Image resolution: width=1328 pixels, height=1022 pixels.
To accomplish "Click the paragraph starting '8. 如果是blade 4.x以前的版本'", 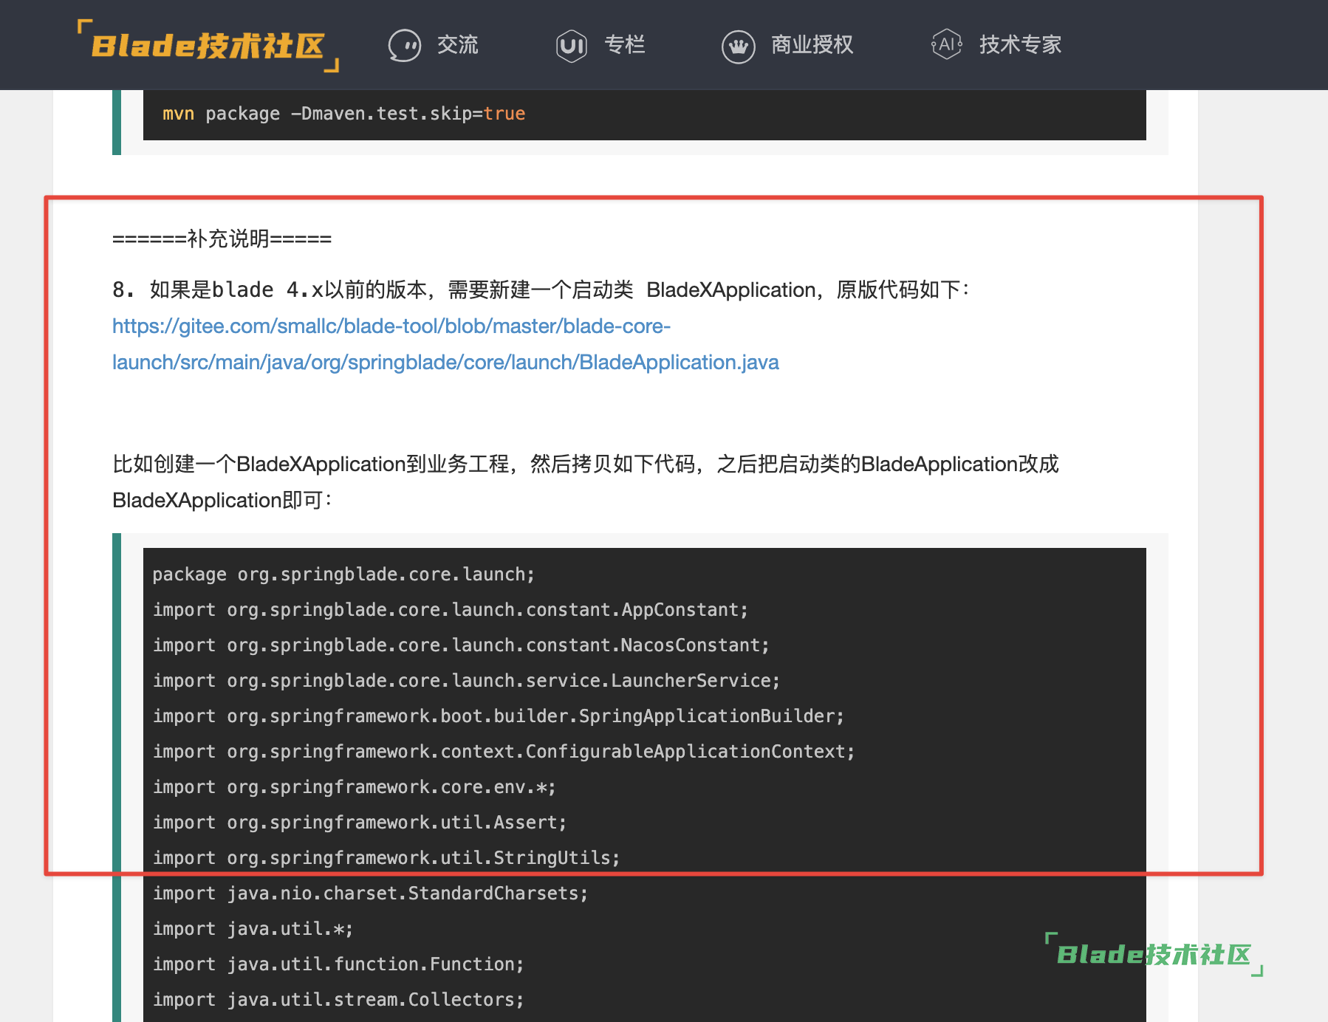I will (x=541, y=289).
